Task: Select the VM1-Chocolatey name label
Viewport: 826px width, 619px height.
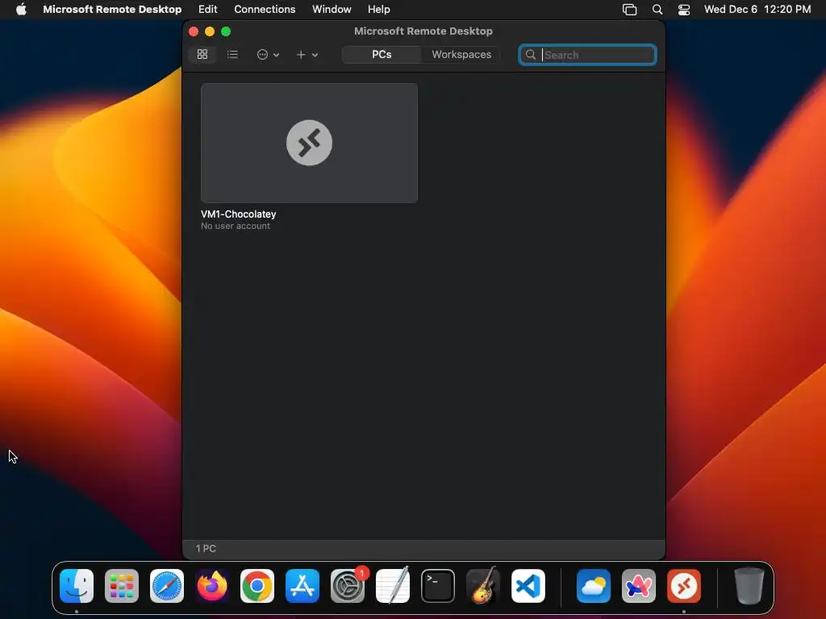Action: click(x=238, y=214)
